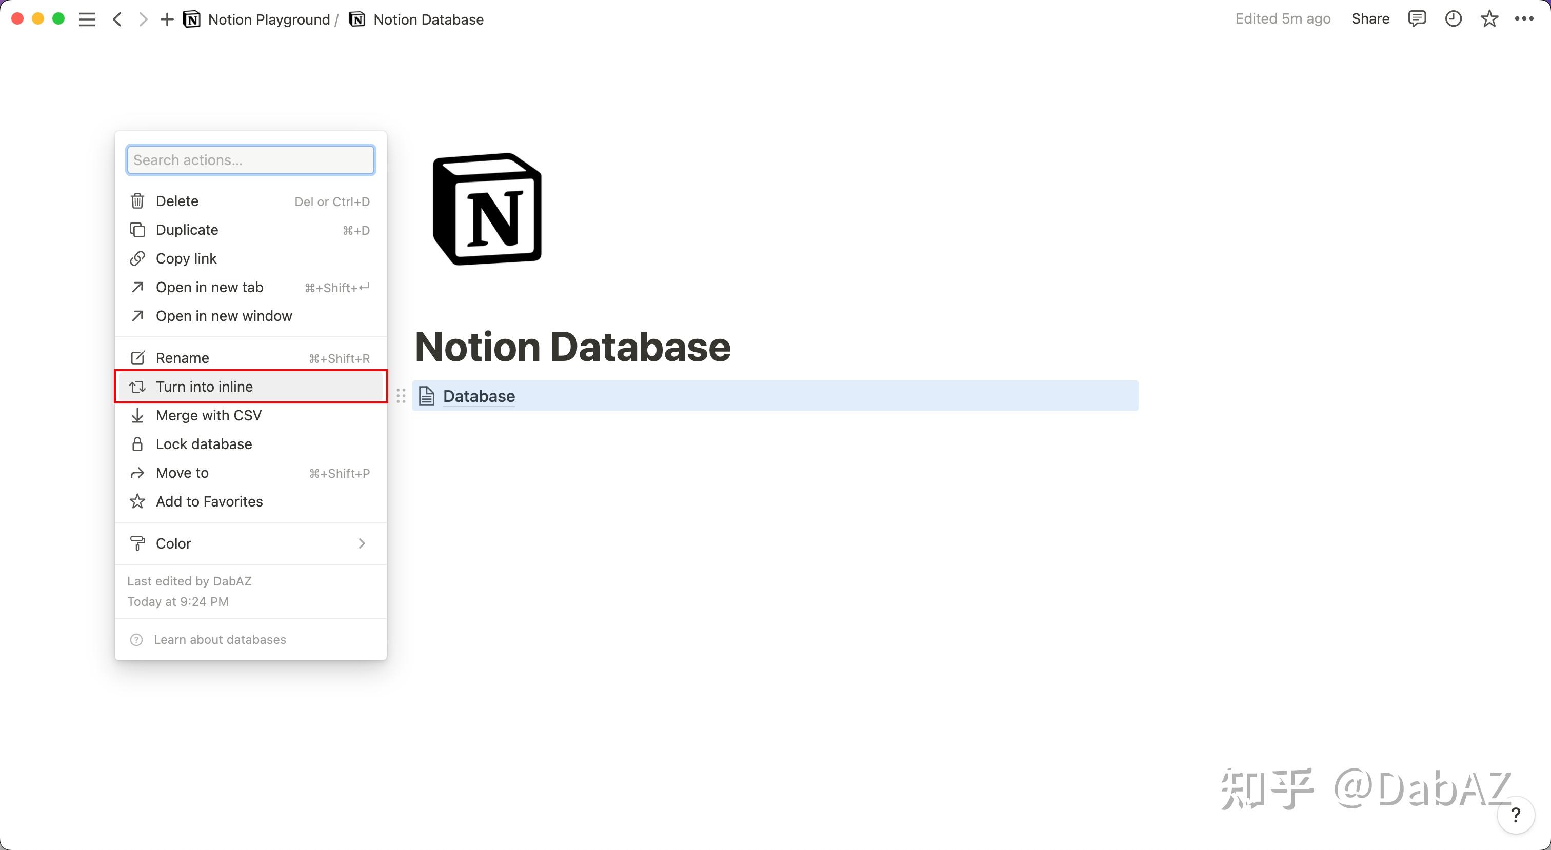The image size is (1551, 850).
Task: Create a new page using the plus icon
Action: [166, 18]
